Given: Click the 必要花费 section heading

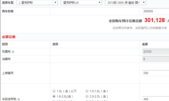Looking at the screenshot, I should point(9,37).
